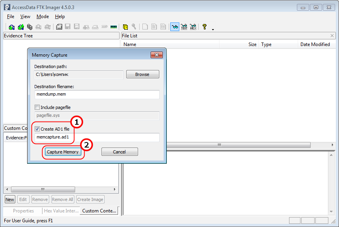The height and width of the screenshot is (227, 339).
Task: Open the toolbar options dropdown arrow
Action: pyautogui.click(x=213, y=30)
